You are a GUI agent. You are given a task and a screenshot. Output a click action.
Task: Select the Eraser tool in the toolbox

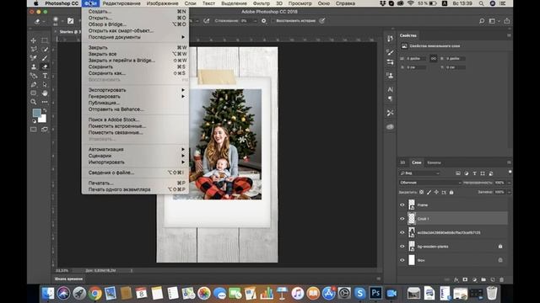coord(45,66)
